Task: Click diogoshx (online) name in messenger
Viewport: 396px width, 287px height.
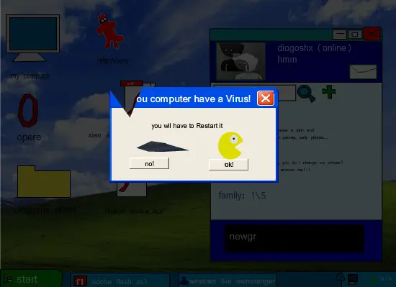Action: click(x=314, y=48)
